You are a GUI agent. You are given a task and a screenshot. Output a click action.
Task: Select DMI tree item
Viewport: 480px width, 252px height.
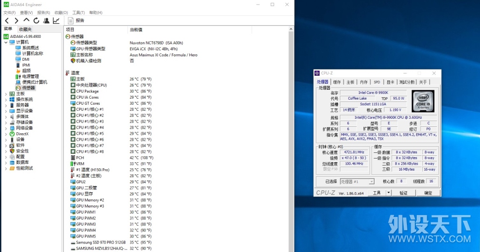26,59
